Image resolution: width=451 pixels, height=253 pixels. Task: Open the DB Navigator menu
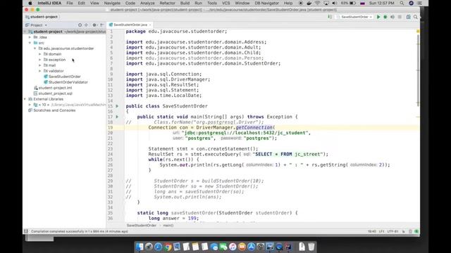[266, 3]
